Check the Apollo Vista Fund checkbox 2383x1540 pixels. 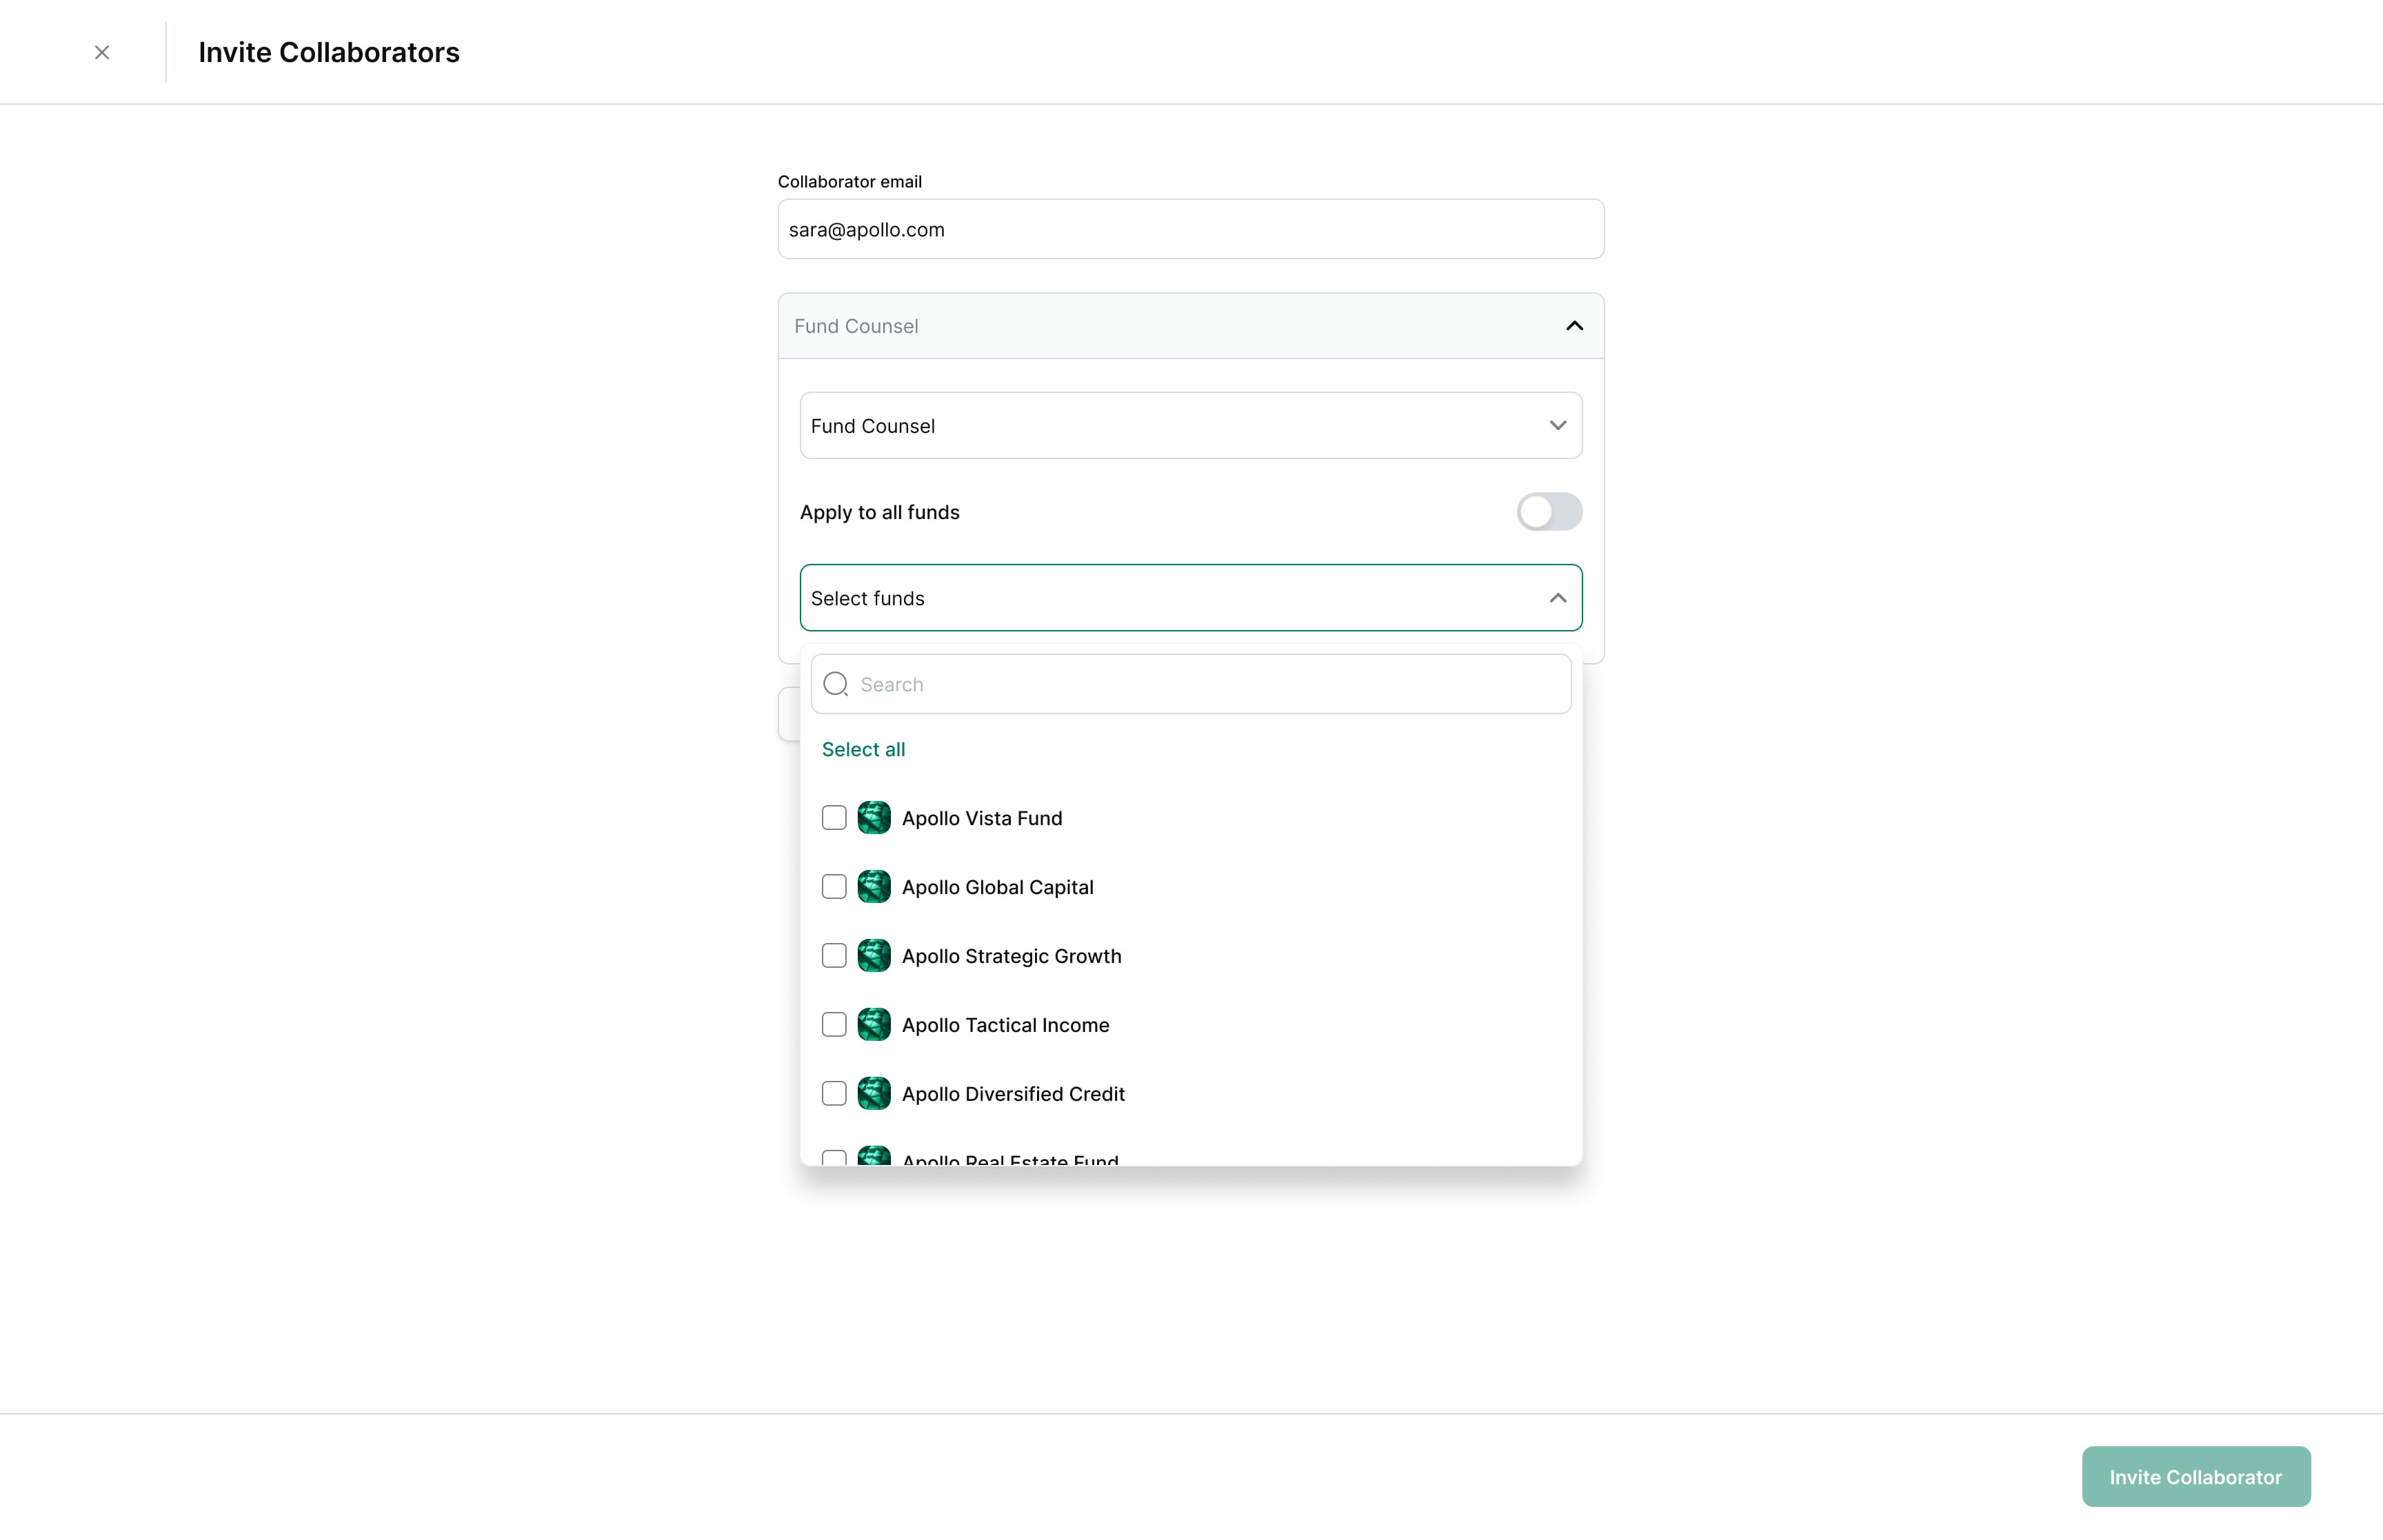click(x=834, y=818)
